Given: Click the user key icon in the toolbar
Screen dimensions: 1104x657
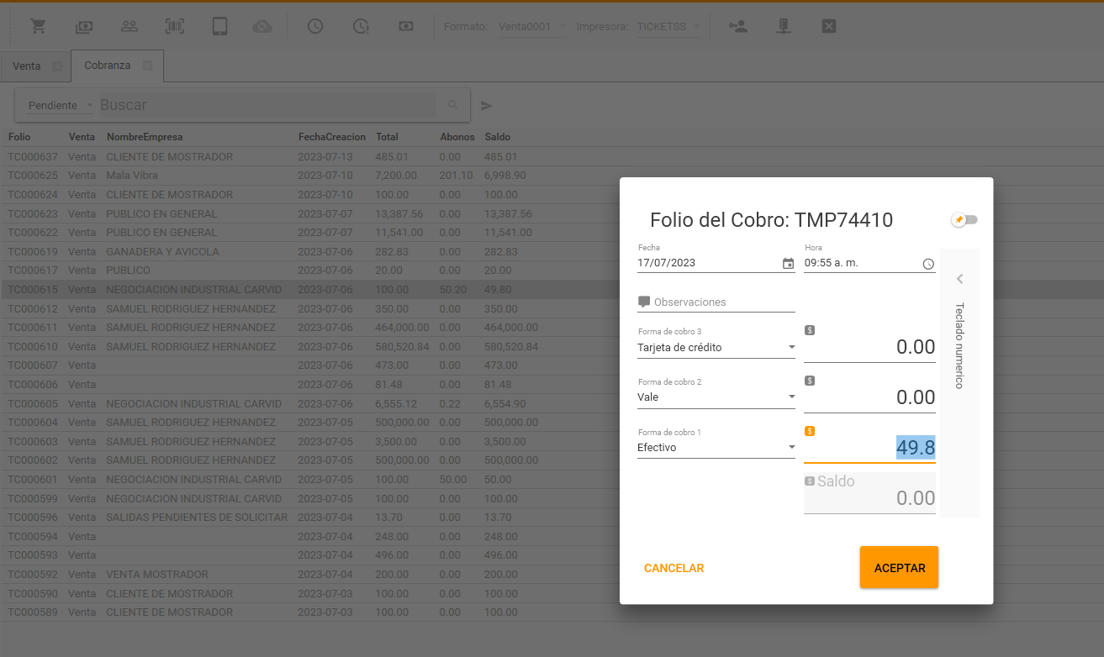Looking at the screenshot, I should click(738, 26).
